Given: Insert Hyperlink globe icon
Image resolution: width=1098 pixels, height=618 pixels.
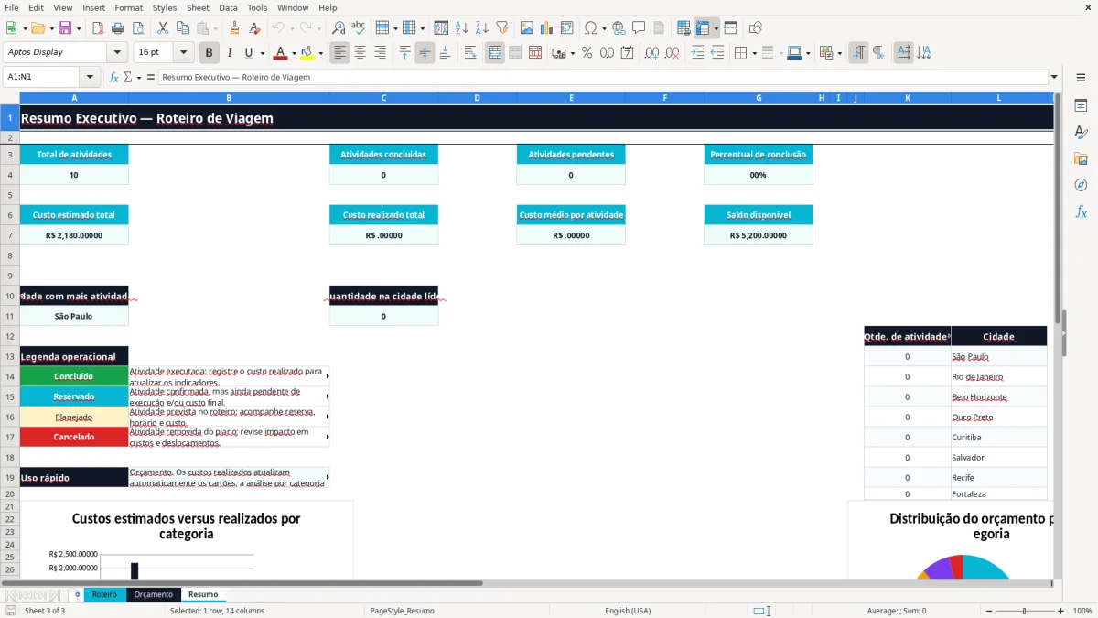Looking at the screenshot, I should pos(619,28).
